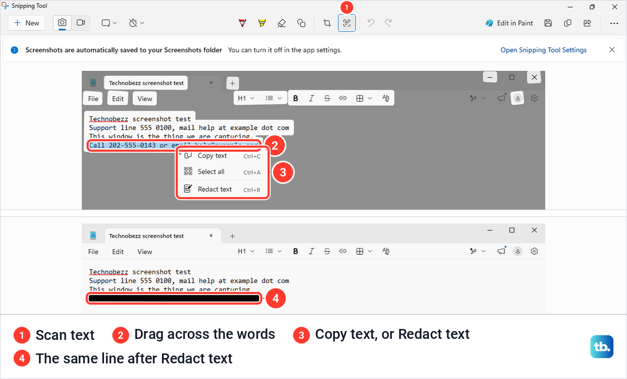Open File menu in the redacted Notepad capture
This screenshot has height=379, width=627.
pyautogui.click(x=93, y=252)
